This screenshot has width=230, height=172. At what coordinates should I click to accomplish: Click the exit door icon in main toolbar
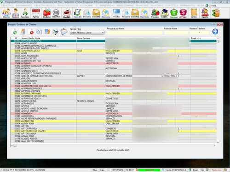(x=216, y=13)
